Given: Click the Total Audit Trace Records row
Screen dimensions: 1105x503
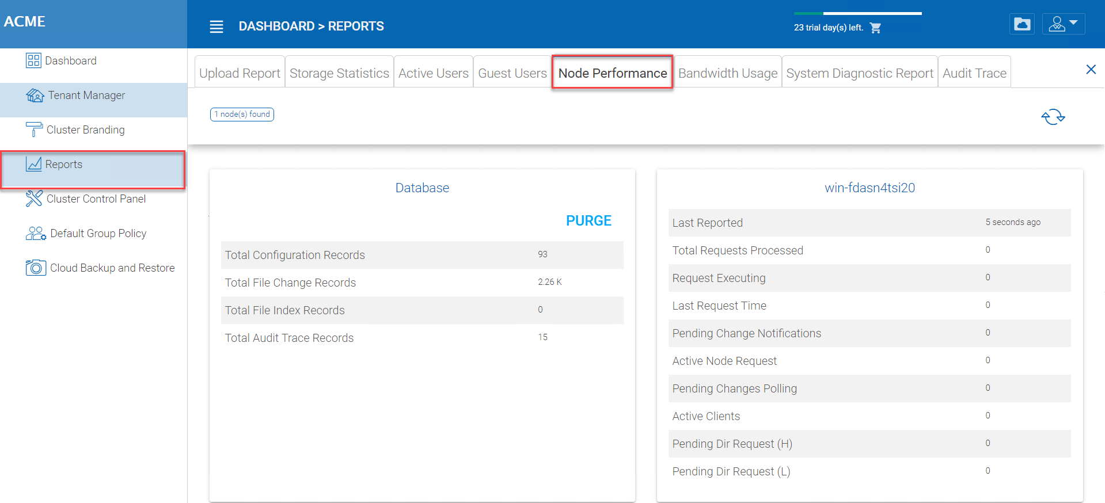Looking at the screenshot, I should [422, 338].
